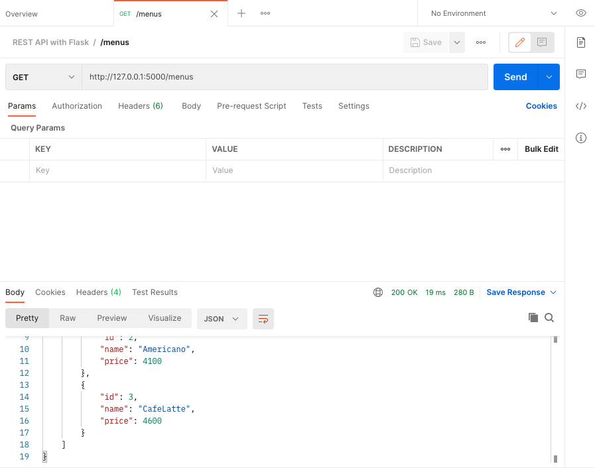This screenshot has height=468, width=595.
Task: Open the Authorization tab
Action: (x=77, y=106)
